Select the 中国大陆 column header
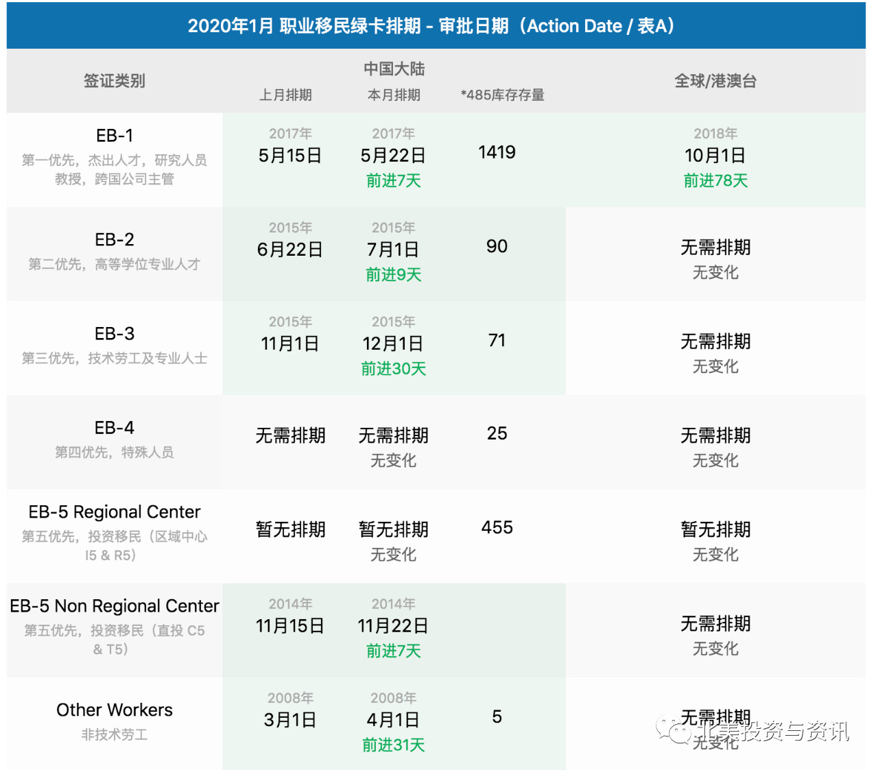Viewport: 878px width, 770px height. pyautogui.click(x=394, y=69)
